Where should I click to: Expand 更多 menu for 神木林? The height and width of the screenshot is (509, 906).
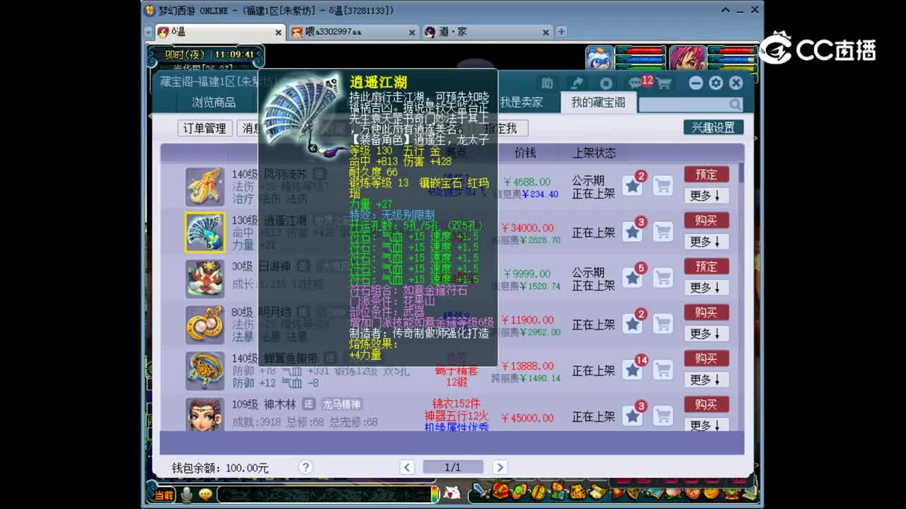tap(706, 425)
